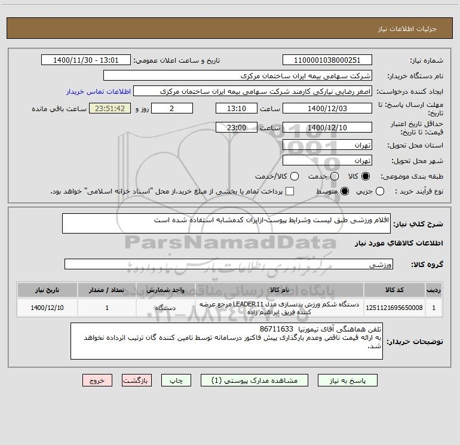Screen dimensions: 460x445
Task: Select the خدمت radio button
Action: pos(335,176)
